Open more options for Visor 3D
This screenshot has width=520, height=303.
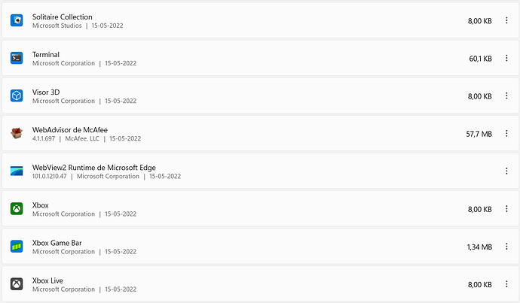click(506, 96)
